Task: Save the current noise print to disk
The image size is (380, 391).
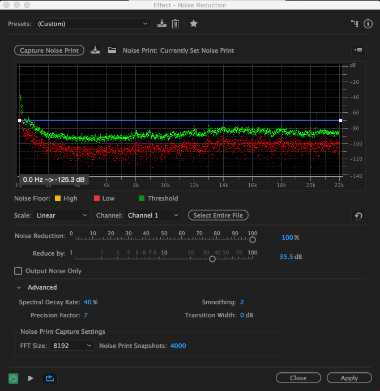Action: point(95,50)
